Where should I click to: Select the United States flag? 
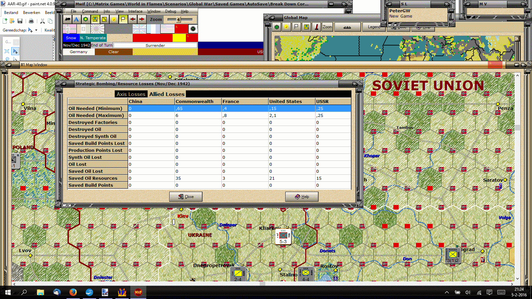click(167, 29)
